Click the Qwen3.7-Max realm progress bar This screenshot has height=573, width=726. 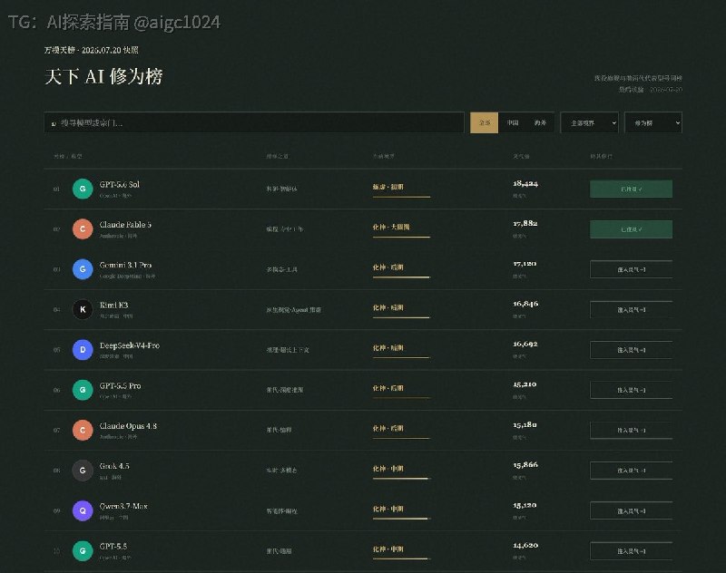pyautogui.click(x=401, y=519)
